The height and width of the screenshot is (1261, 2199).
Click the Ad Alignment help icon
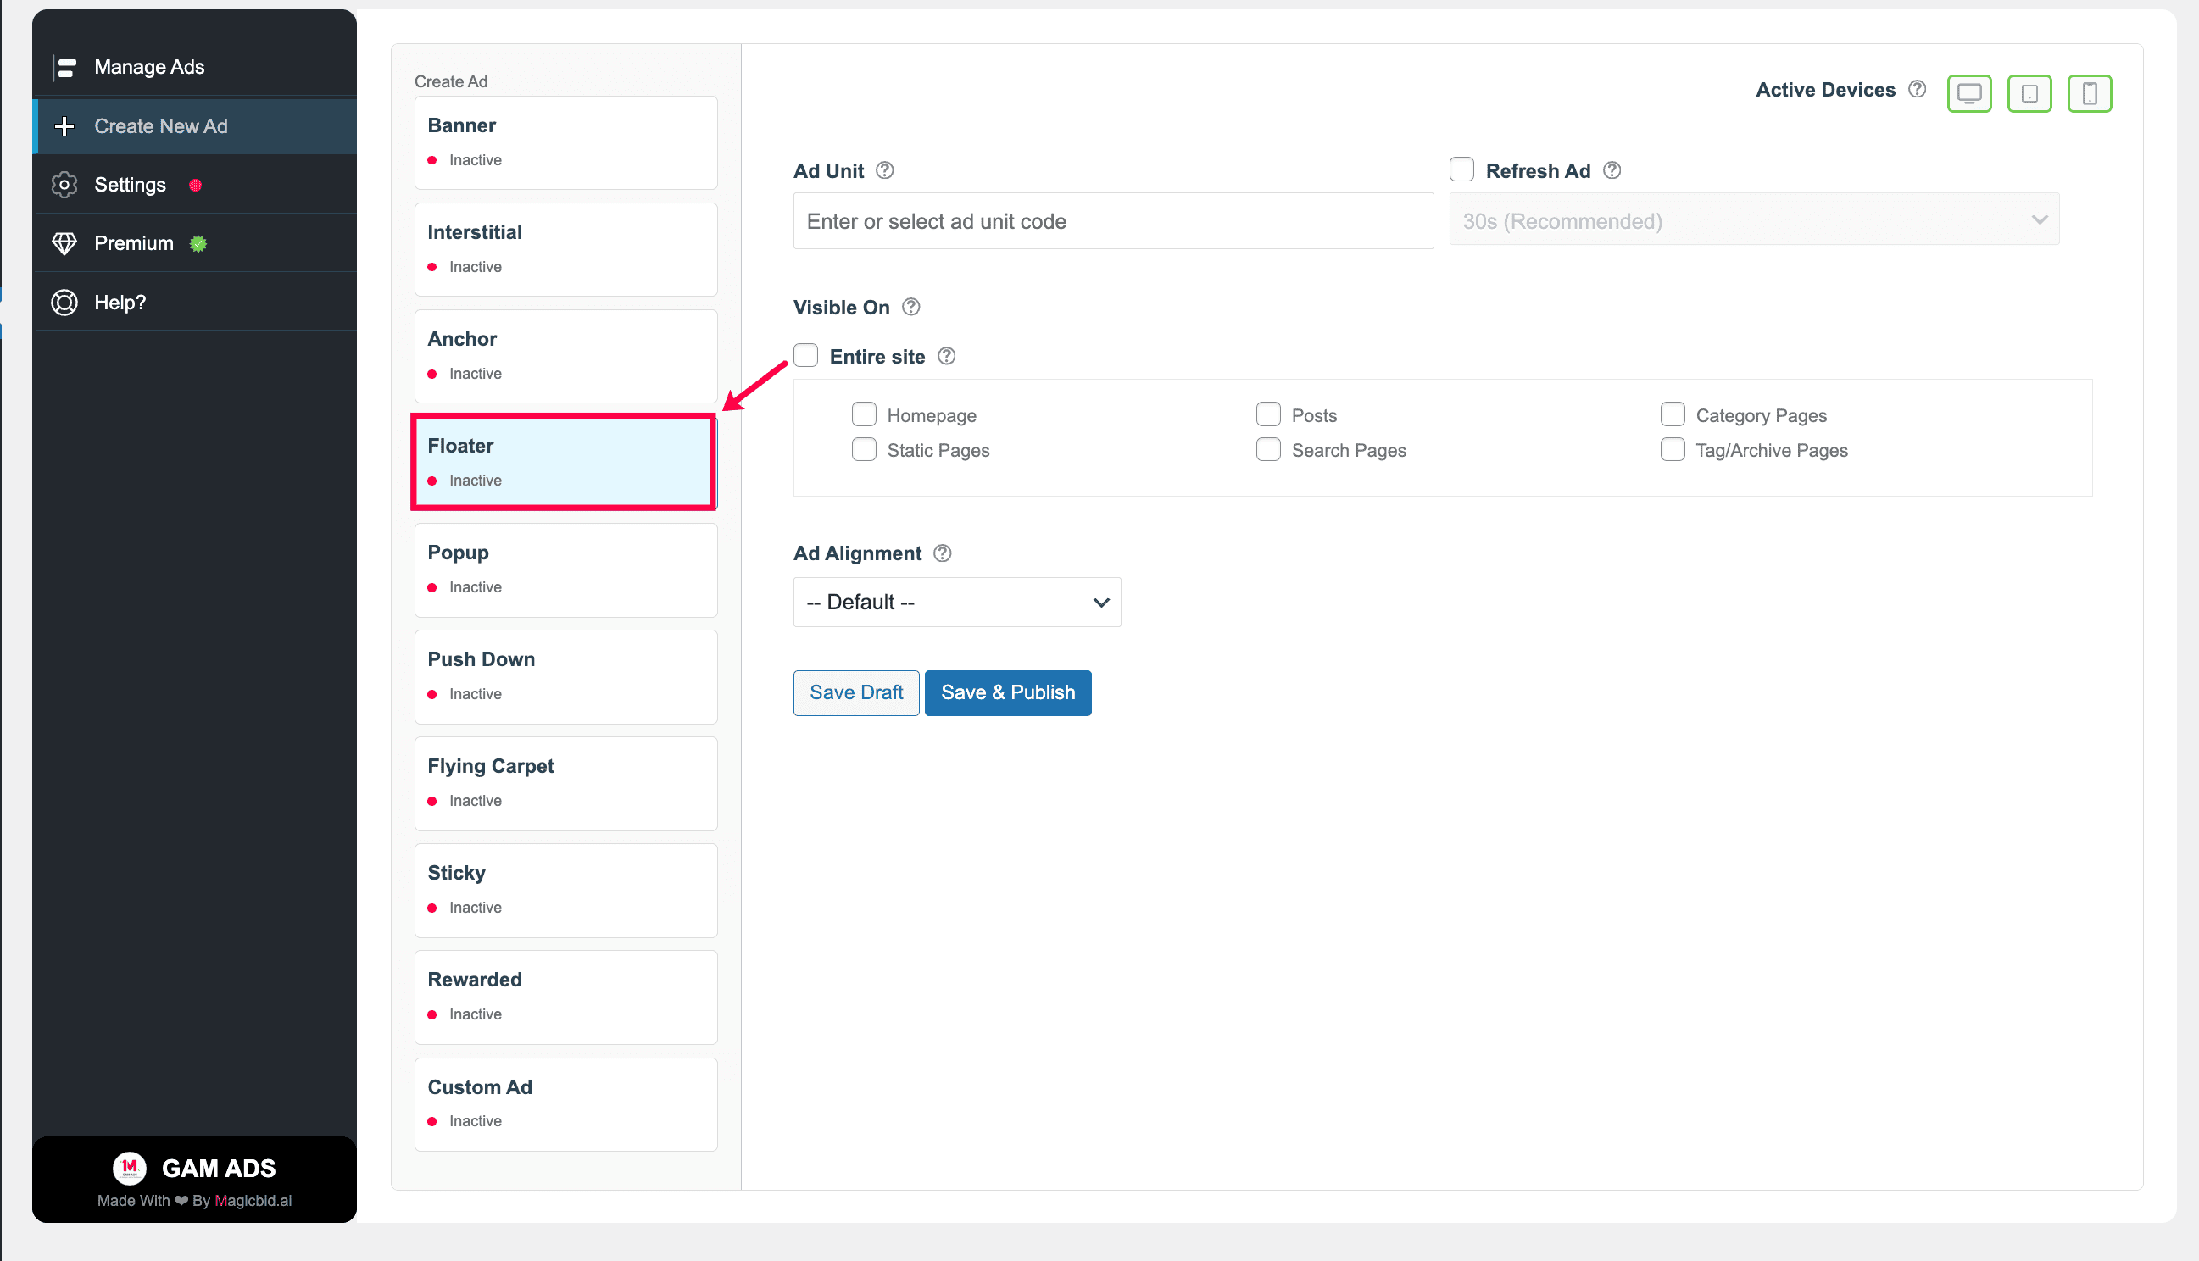(943, 553)
